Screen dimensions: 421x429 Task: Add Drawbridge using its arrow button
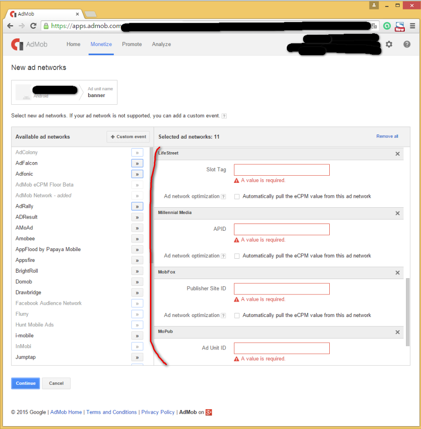[137, 293]
